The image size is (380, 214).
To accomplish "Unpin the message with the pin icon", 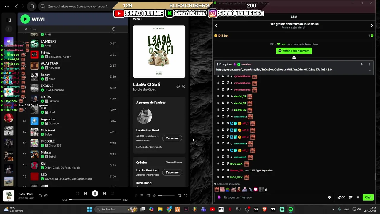I will click(362, 64).
